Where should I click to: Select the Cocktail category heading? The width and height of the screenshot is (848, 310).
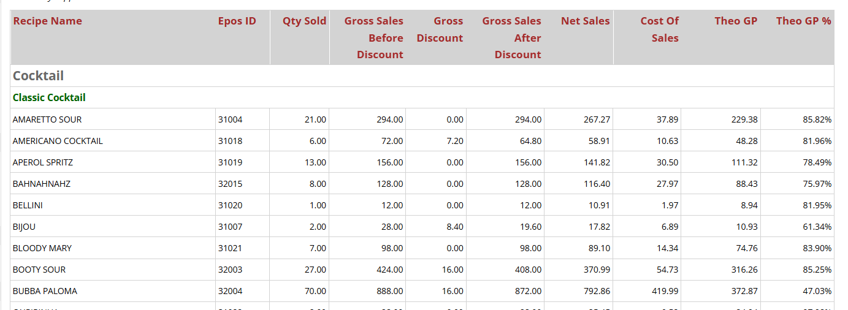(39, 76)
